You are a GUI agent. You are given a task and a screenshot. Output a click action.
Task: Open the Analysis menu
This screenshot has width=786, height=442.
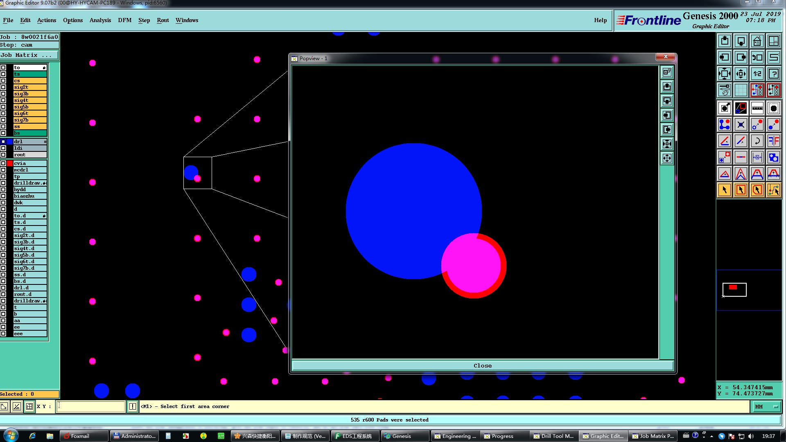coord(100,20)
